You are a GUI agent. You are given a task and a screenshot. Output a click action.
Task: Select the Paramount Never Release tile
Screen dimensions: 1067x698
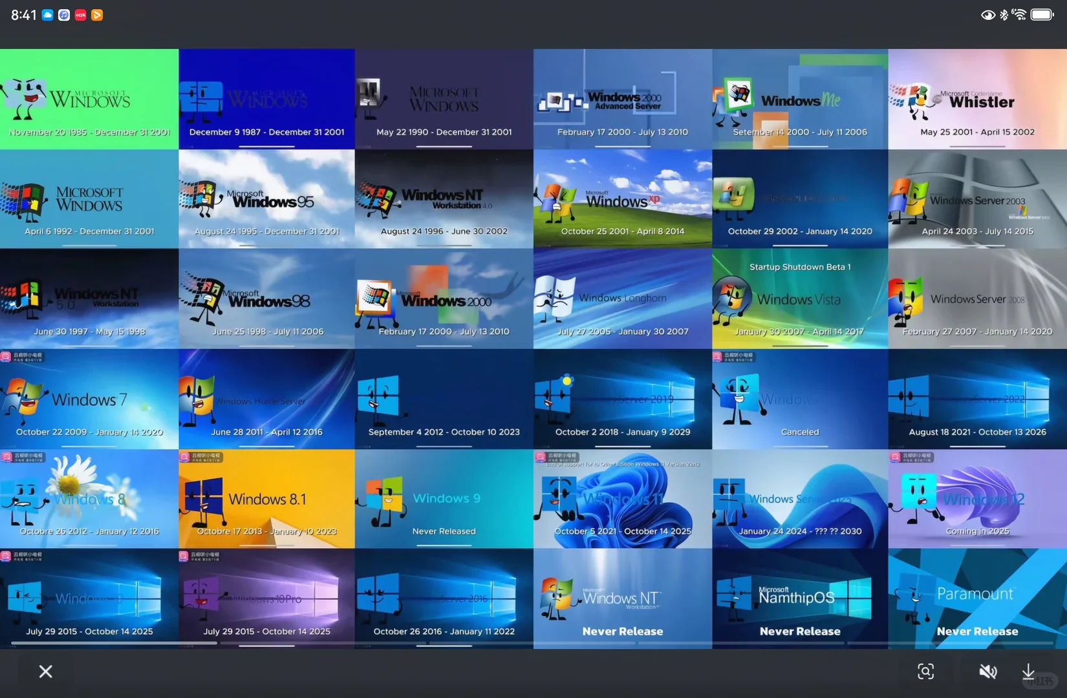(x=977, y=599)
